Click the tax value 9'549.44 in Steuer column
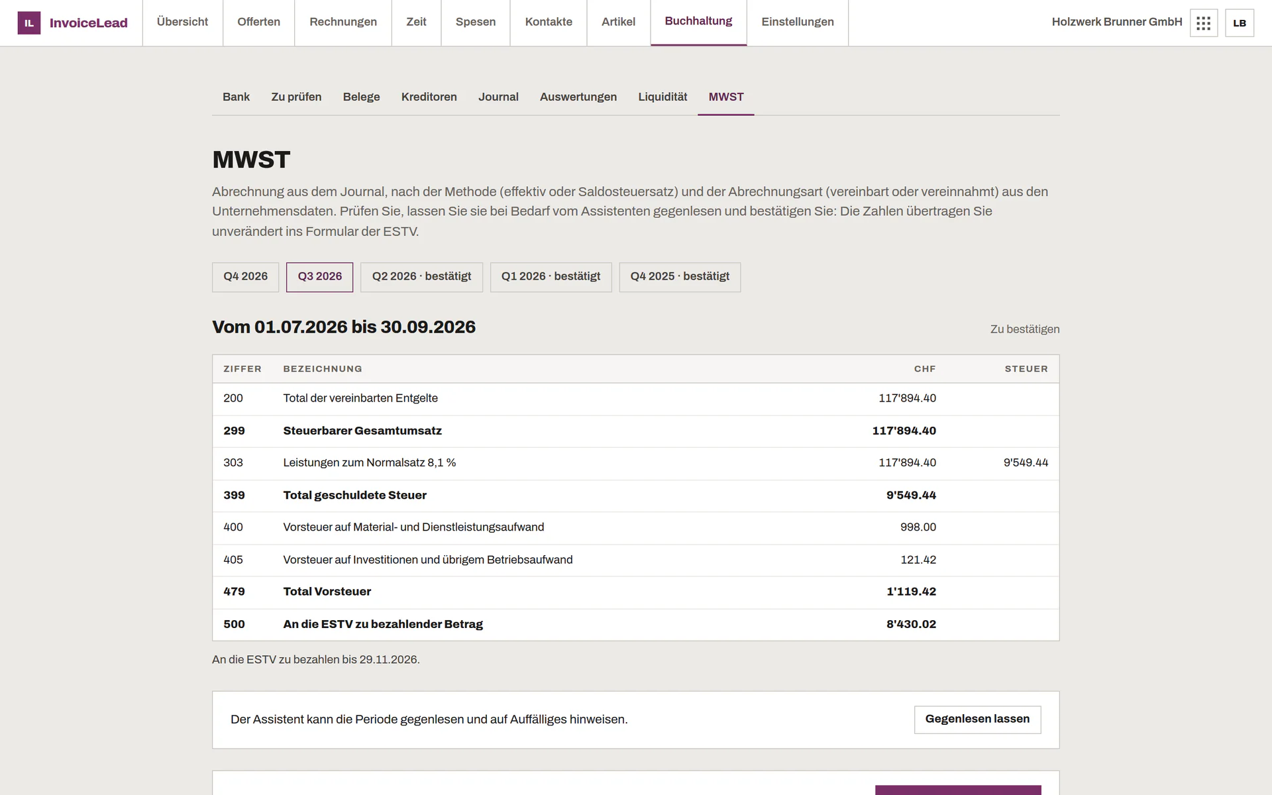Image resolution: width=1272 pixels, height=795 pixels. click(x=1026, y=463)
